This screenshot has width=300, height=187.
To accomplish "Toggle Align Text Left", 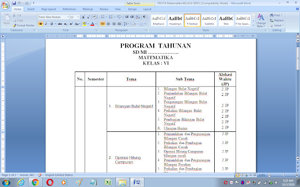I will coord(103,24).
